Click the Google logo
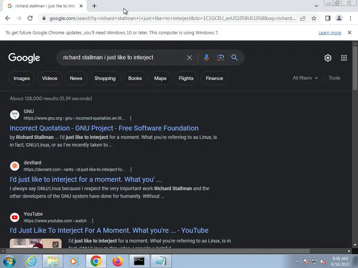The image size is (358, 268). (x=24, y=58)
